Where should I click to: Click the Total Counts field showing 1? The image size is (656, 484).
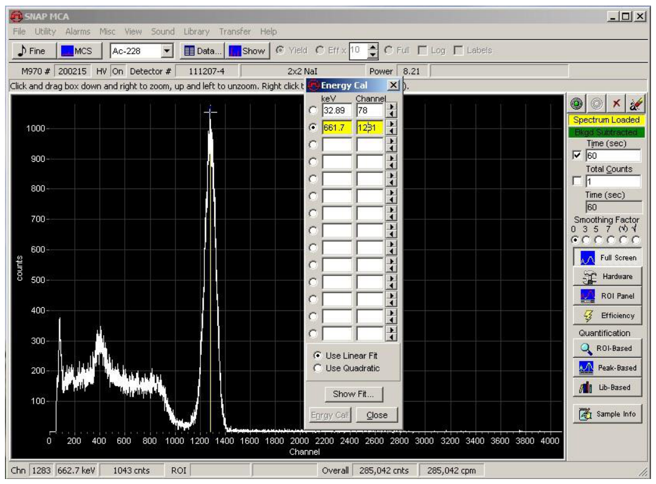point(613,181)
